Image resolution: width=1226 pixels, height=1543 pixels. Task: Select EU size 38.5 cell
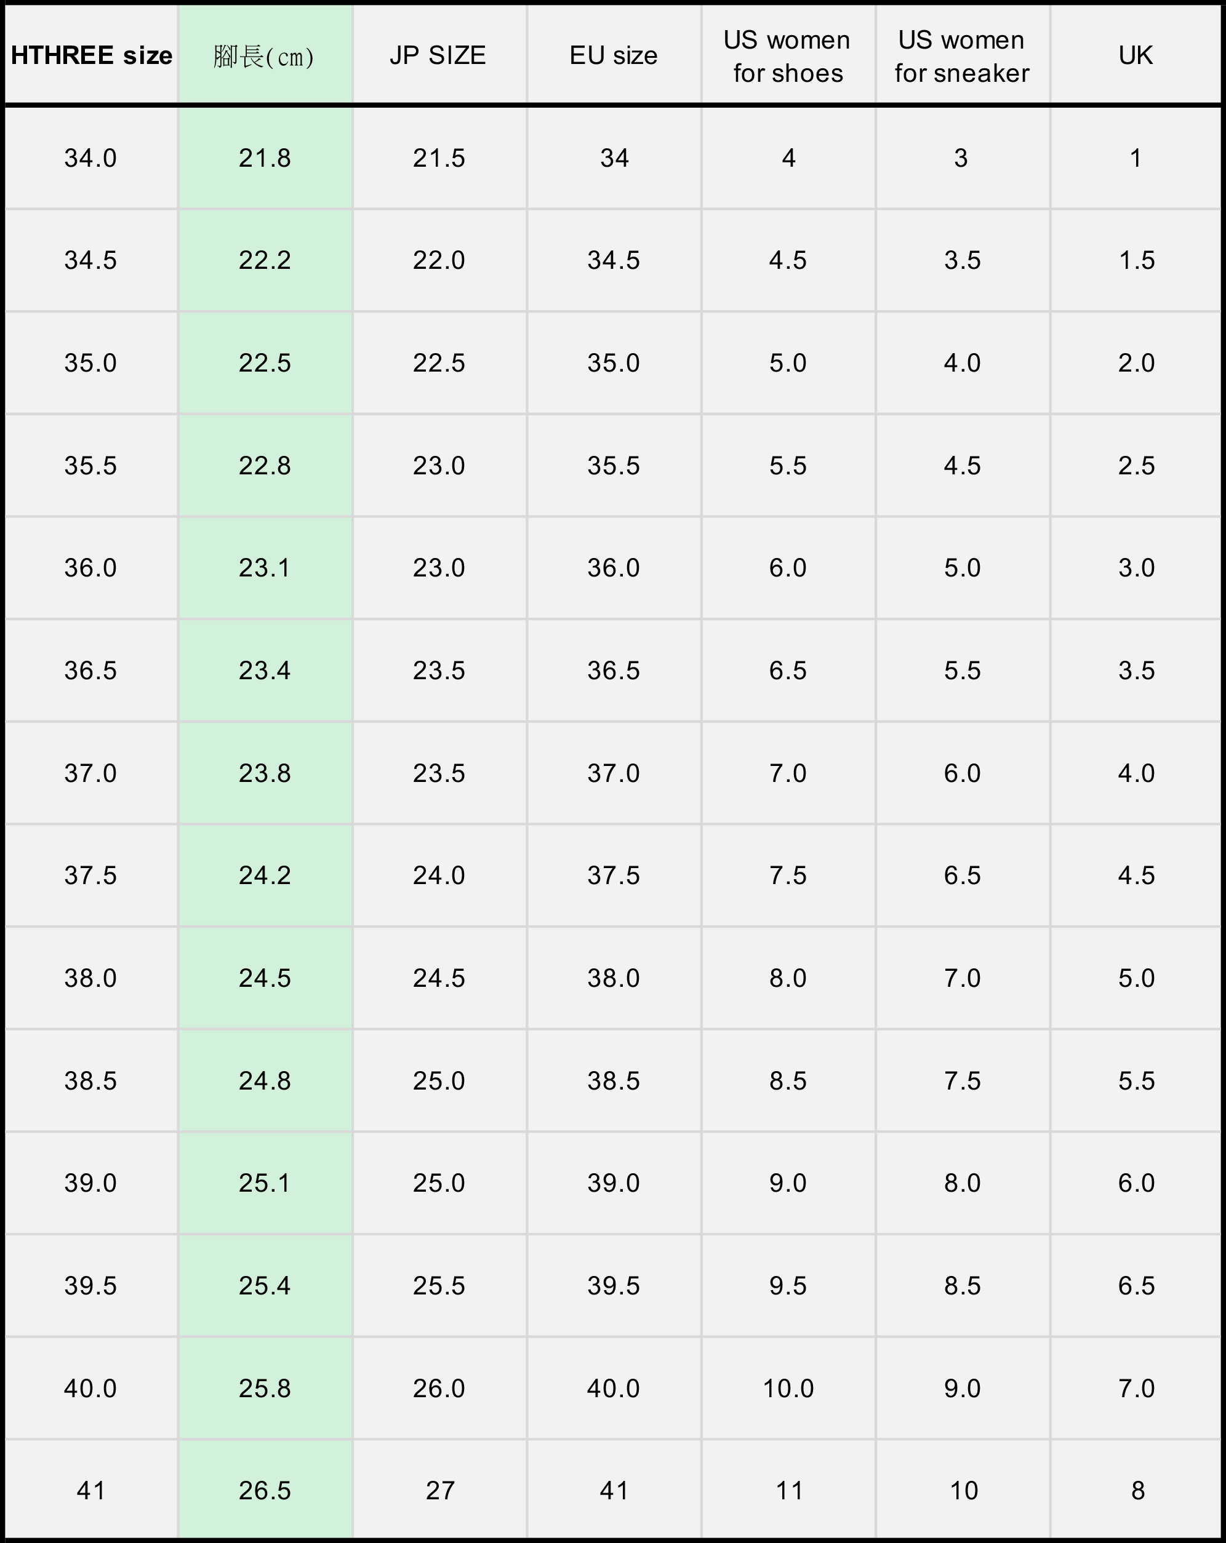(x=614, y=1080)
